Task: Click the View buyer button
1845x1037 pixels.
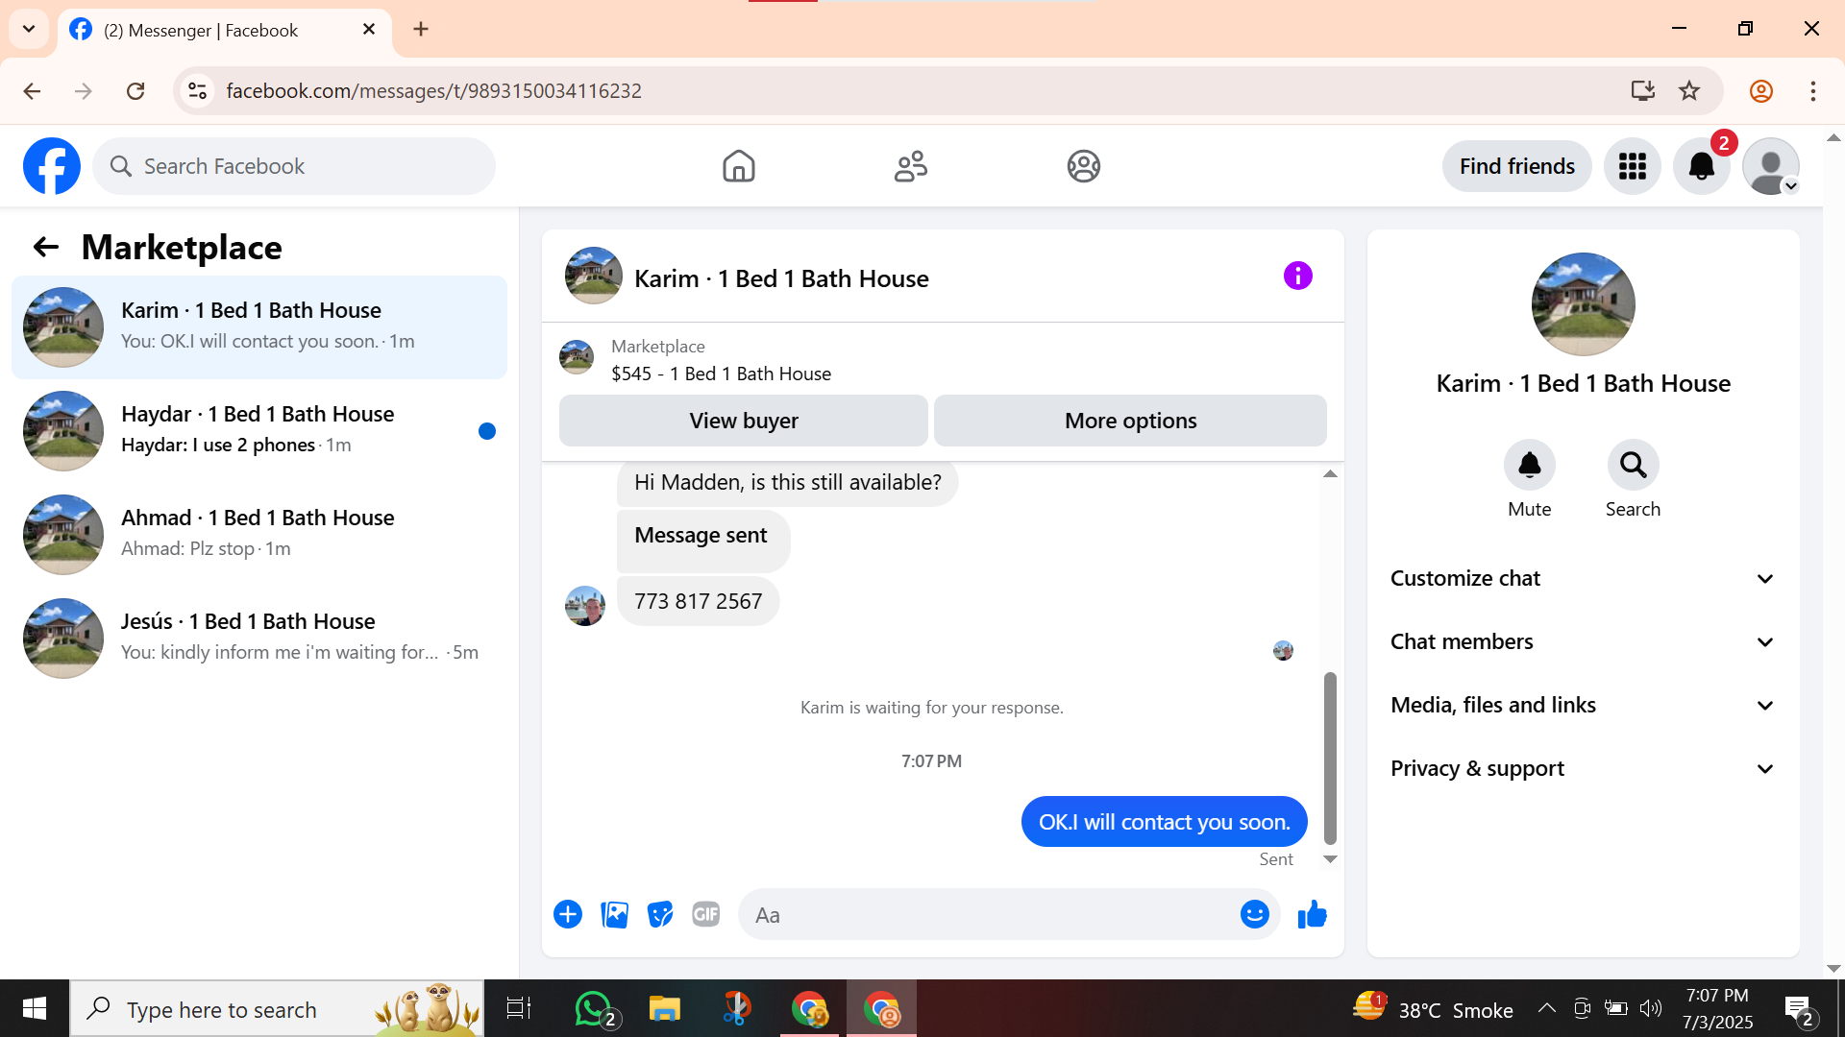Action: click(743, 421)
